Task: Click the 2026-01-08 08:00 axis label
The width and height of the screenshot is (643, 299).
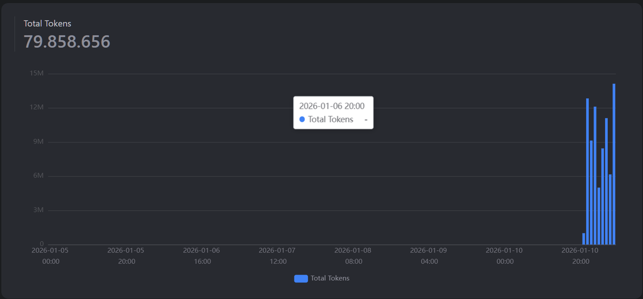Action: 353,256
